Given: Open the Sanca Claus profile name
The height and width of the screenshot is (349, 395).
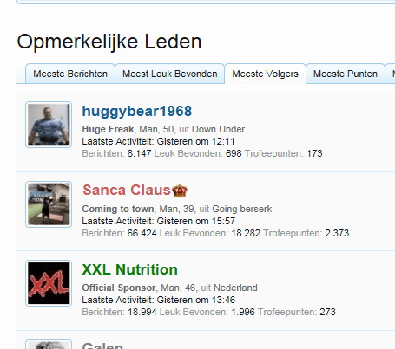Looking at the screenshot, I should pyautogui.click(x=127, y=191).
